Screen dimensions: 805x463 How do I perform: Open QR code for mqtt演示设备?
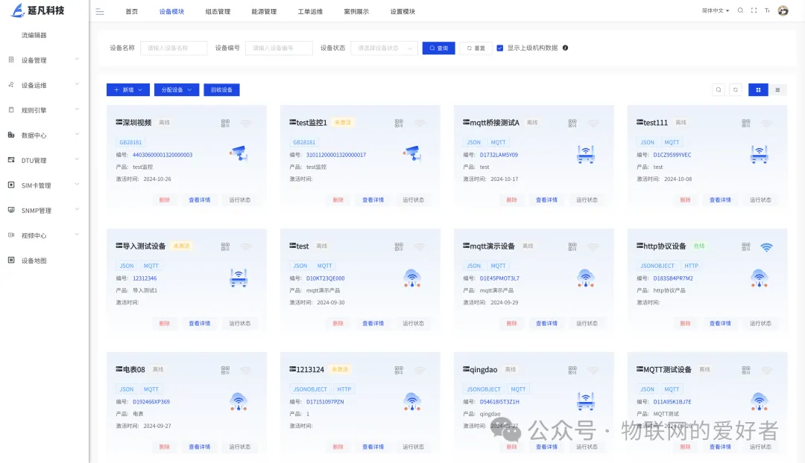point(572,246)
